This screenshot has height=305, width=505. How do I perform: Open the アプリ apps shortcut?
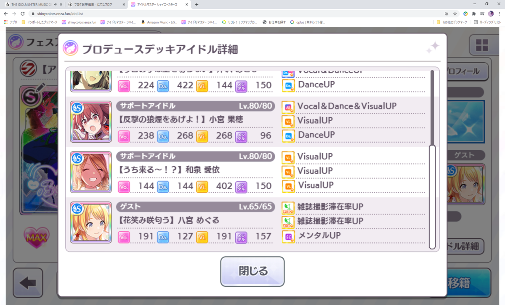point(11,22)
